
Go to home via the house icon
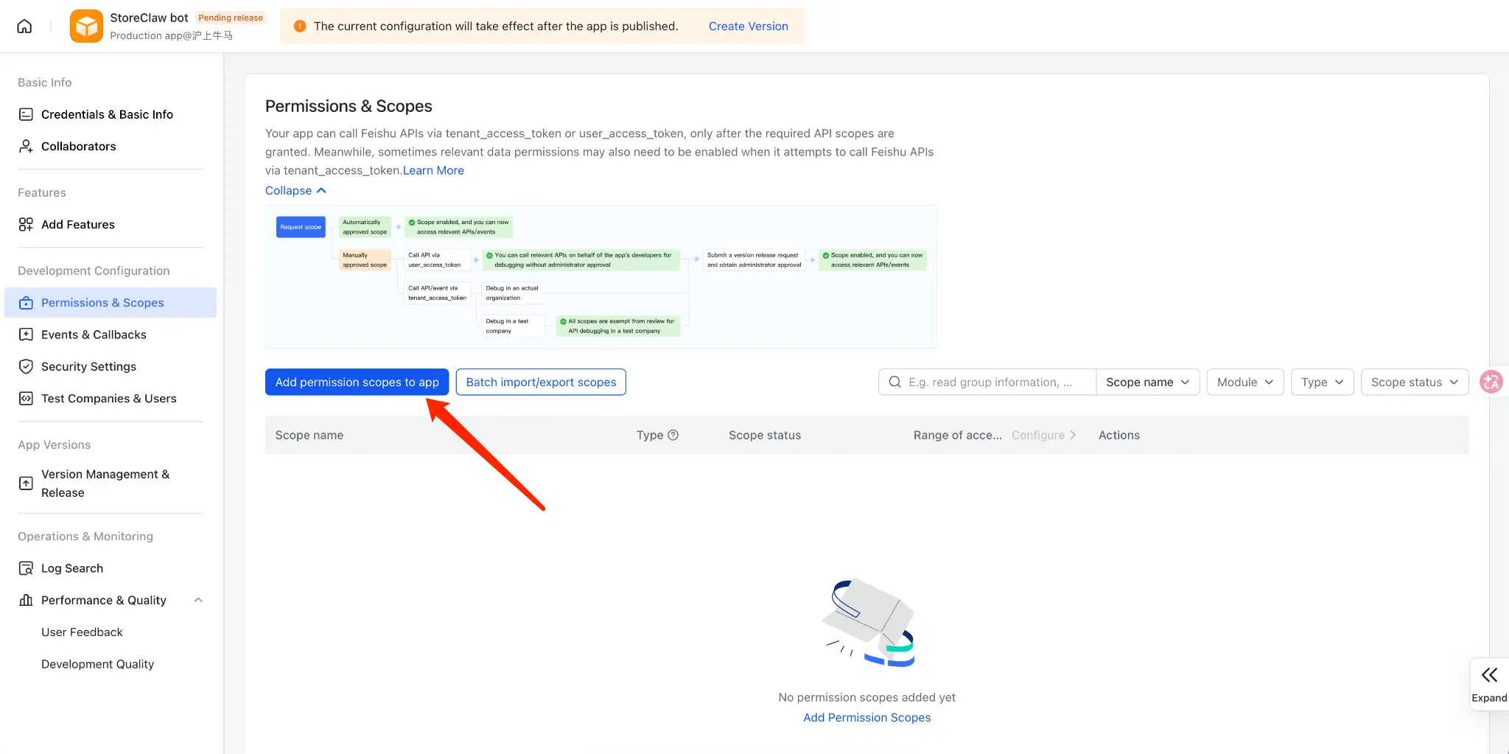(24, 27)
